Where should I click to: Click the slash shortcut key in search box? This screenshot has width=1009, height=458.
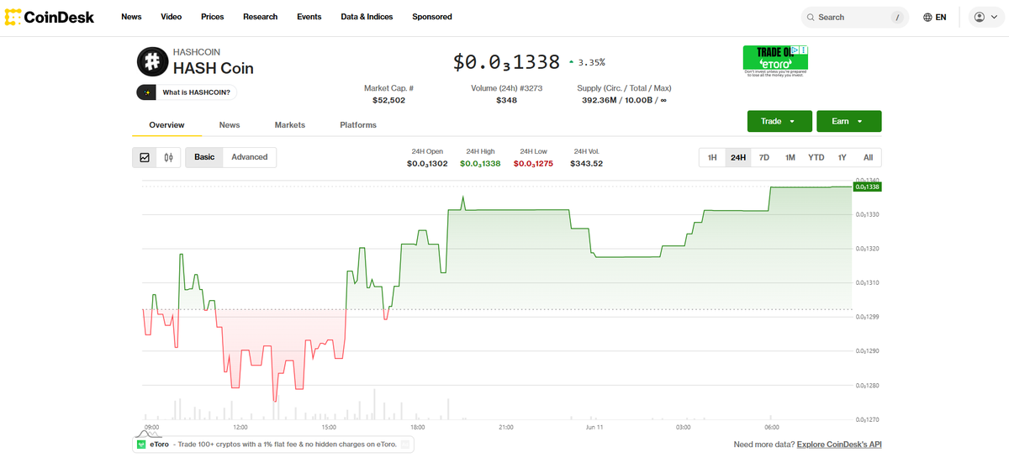[898, 17]
